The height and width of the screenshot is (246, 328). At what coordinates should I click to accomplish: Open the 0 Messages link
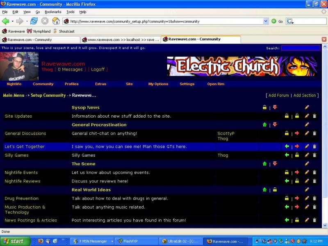tap(70, 69)
